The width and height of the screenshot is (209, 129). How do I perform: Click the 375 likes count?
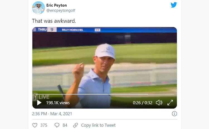click(44, 125)
